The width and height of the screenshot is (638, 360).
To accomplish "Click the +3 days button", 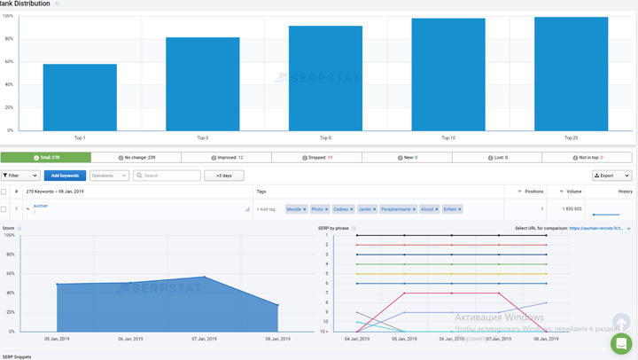I will click(x=224, y=176).
